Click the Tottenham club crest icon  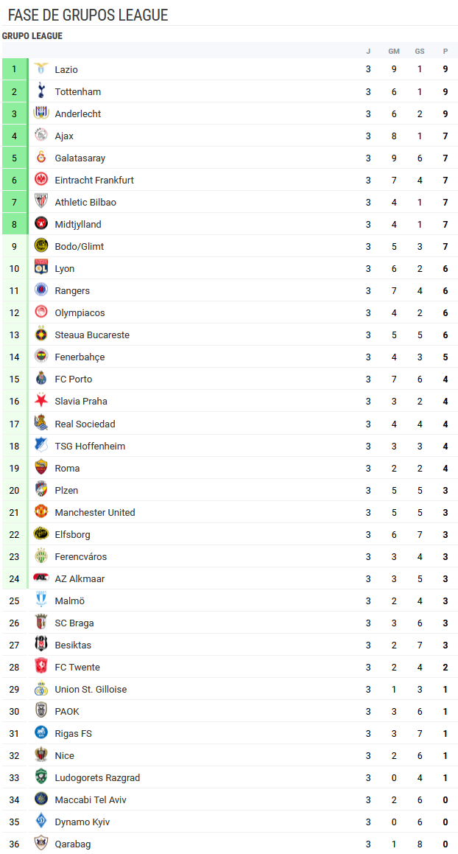tap(41, 91)
